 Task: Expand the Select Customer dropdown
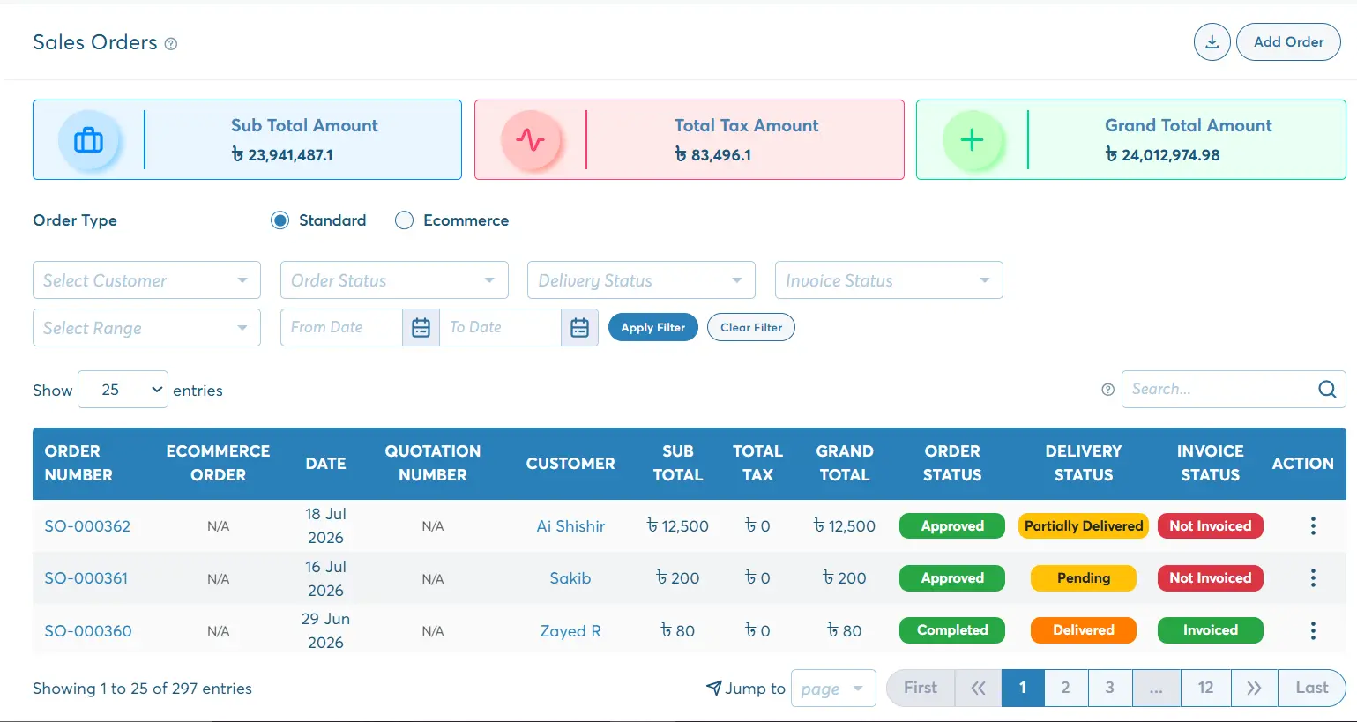(x=146, y=280)
